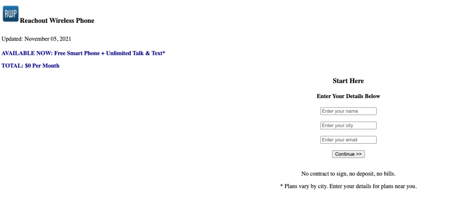Focus the "Enter your city" field
The width and height of the screenshot is (457, 198).
tap(348, 125)
